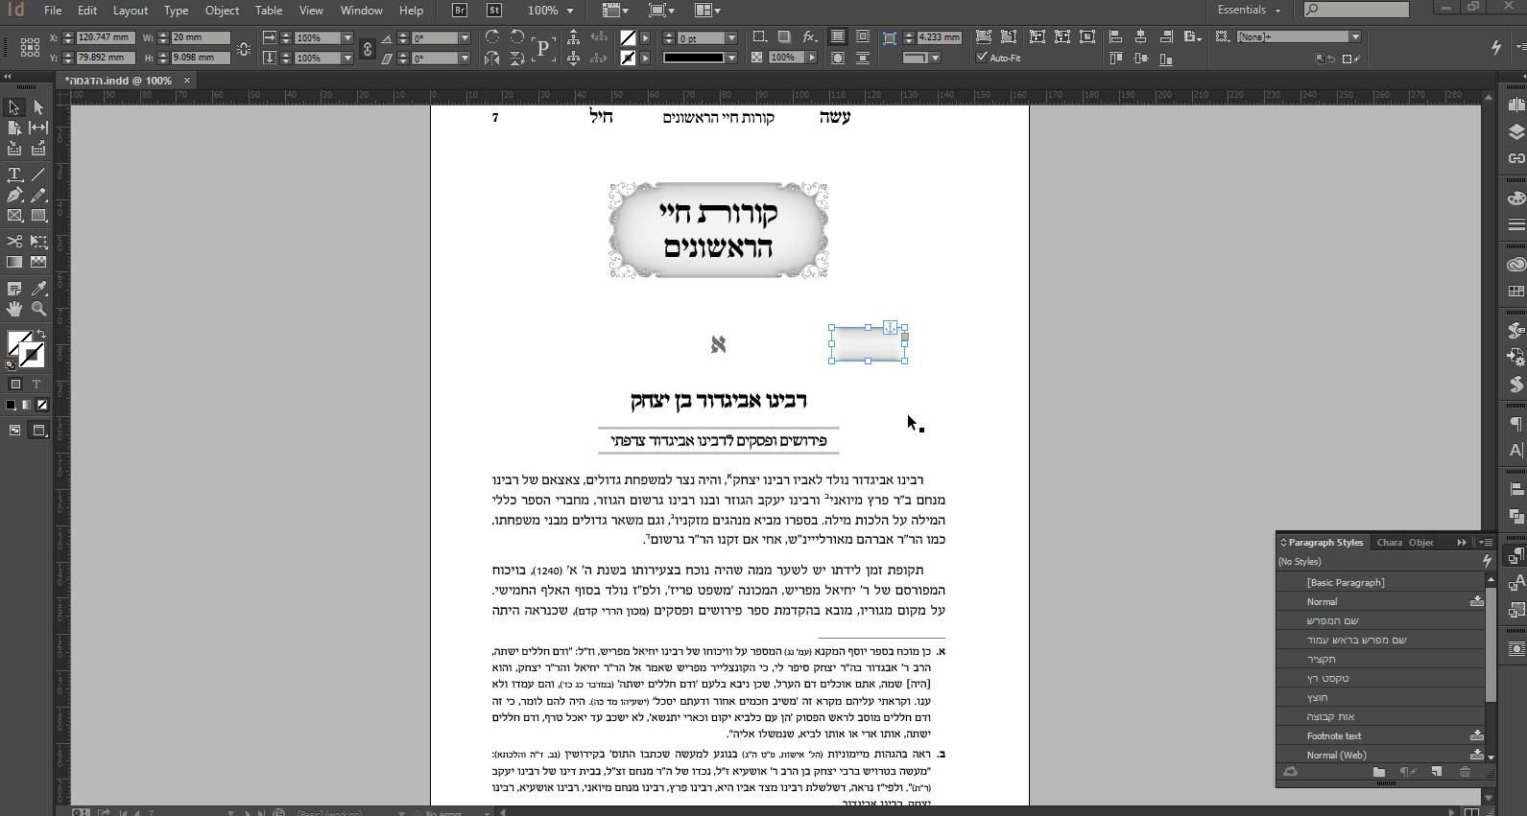Viewport: 1527px width, 816px height.
Task: Open the View Options dropdown
Action: point(614,11)
